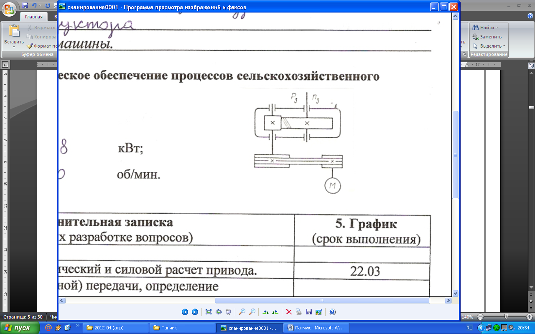Rotate image counterclockwise
The image size is (535, 334).
[275, 312]
